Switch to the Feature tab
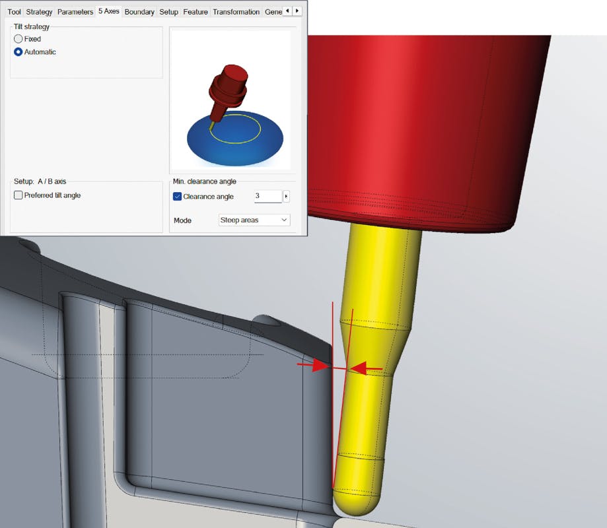Image resolution: width=607 pixels, height=528 pixels. [196, 12]
